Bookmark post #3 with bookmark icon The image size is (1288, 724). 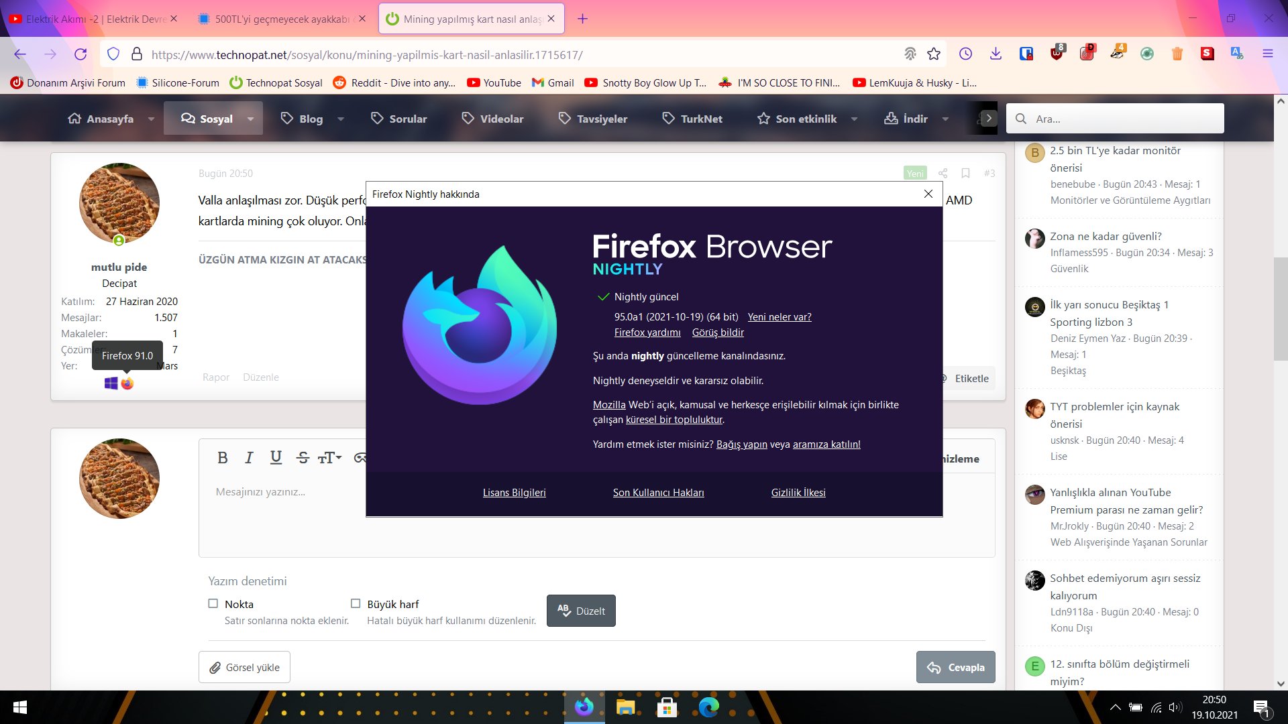(965, 173)
